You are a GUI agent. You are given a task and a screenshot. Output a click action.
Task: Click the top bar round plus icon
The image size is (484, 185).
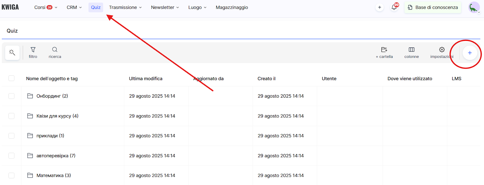(x=379, y=8)
